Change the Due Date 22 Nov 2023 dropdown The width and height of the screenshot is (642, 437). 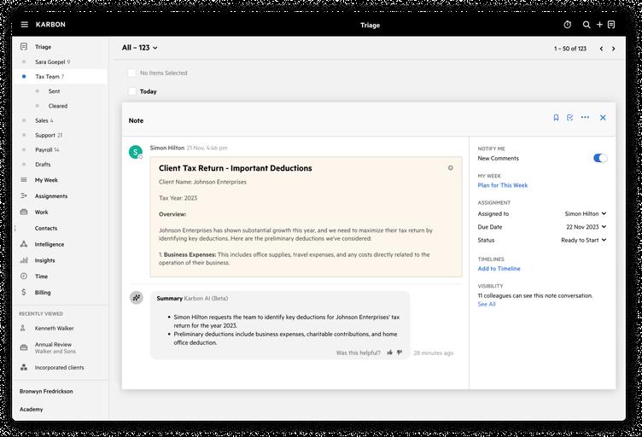tap(586, 227)
